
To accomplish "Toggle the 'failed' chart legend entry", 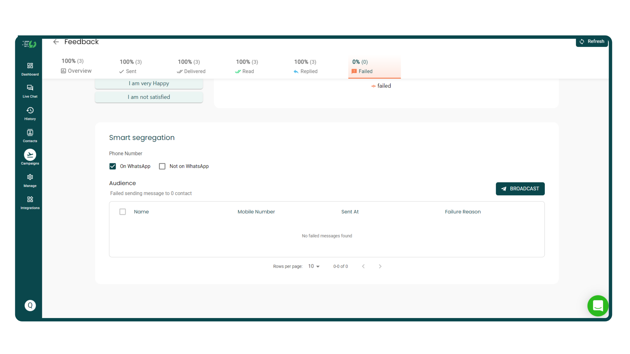I will [x=381, y=86].
